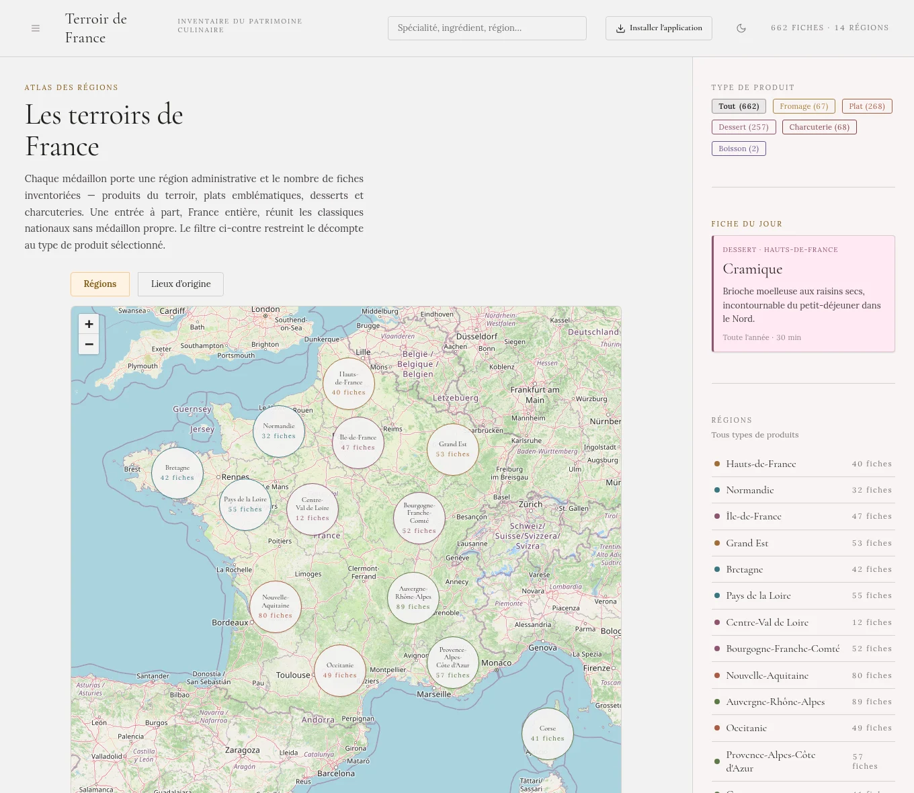Select Île-de-France row in regions list
Viewport: 914px width, 793px height.
point(803,516)
